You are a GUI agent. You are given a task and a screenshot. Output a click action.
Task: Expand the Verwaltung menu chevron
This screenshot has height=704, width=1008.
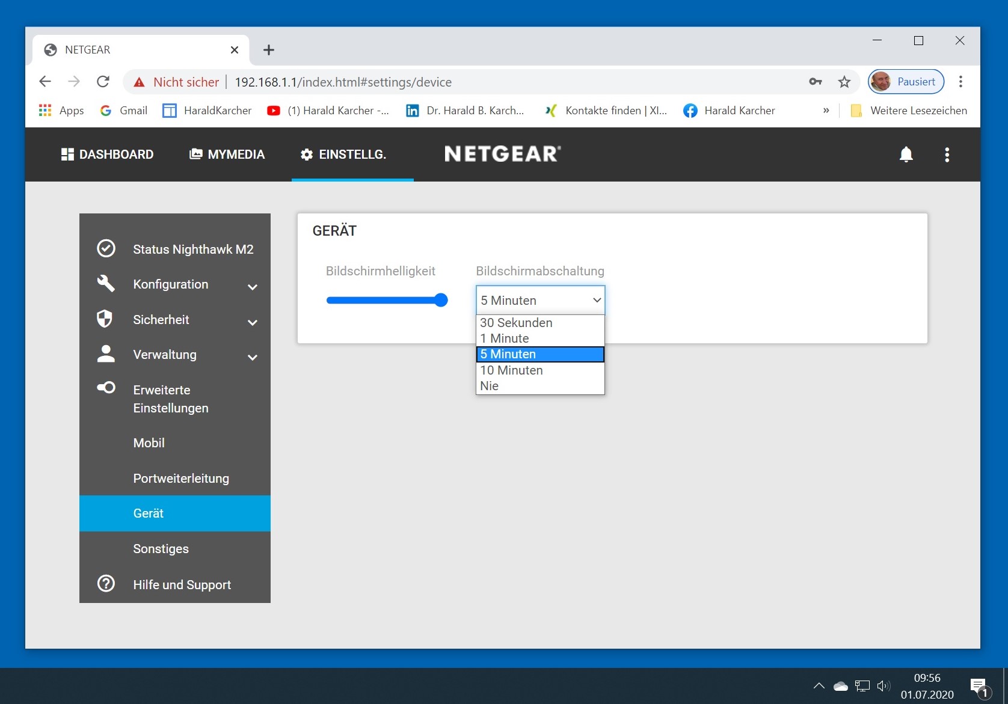pyautogui.click(x=253, y=357)
